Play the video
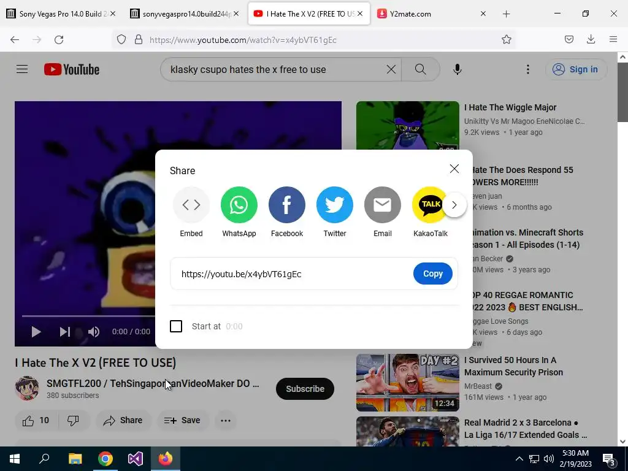 (x=36, y=332)
